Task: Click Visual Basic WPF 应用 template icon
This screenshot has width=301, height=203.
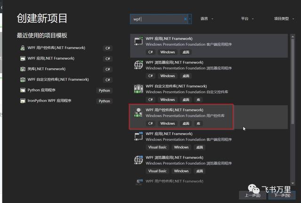Action: pyautogui.click(x=139, y=136)
